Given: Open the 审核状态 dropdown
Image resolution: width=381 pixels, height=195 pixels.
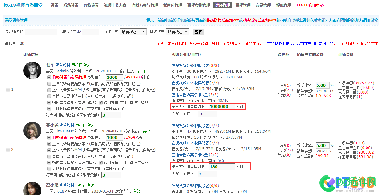Looking at the screenshot, I should point(133,32).
